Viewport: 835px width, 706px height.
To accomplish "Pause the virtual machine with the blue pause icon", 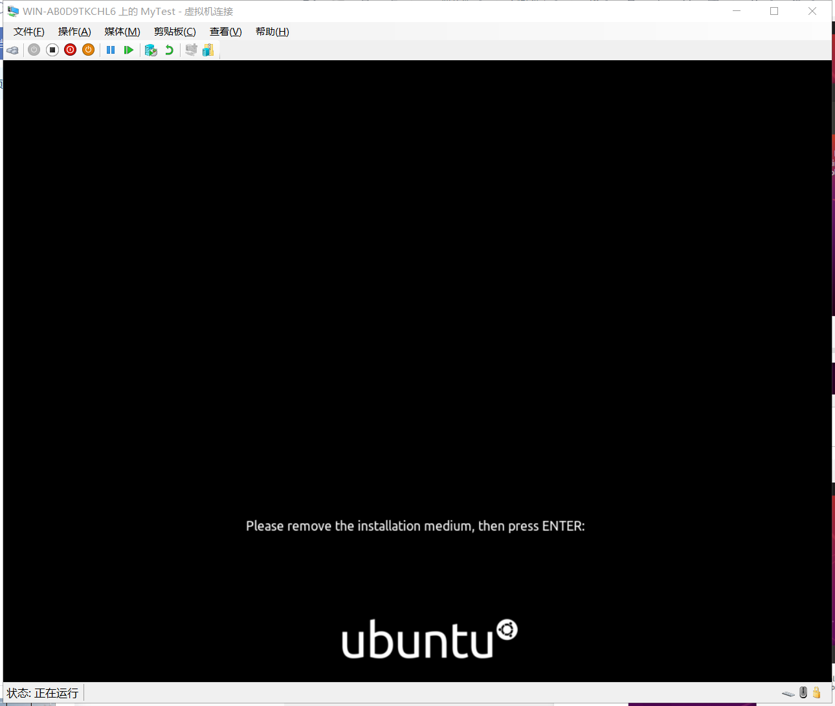I will [111, 50].
